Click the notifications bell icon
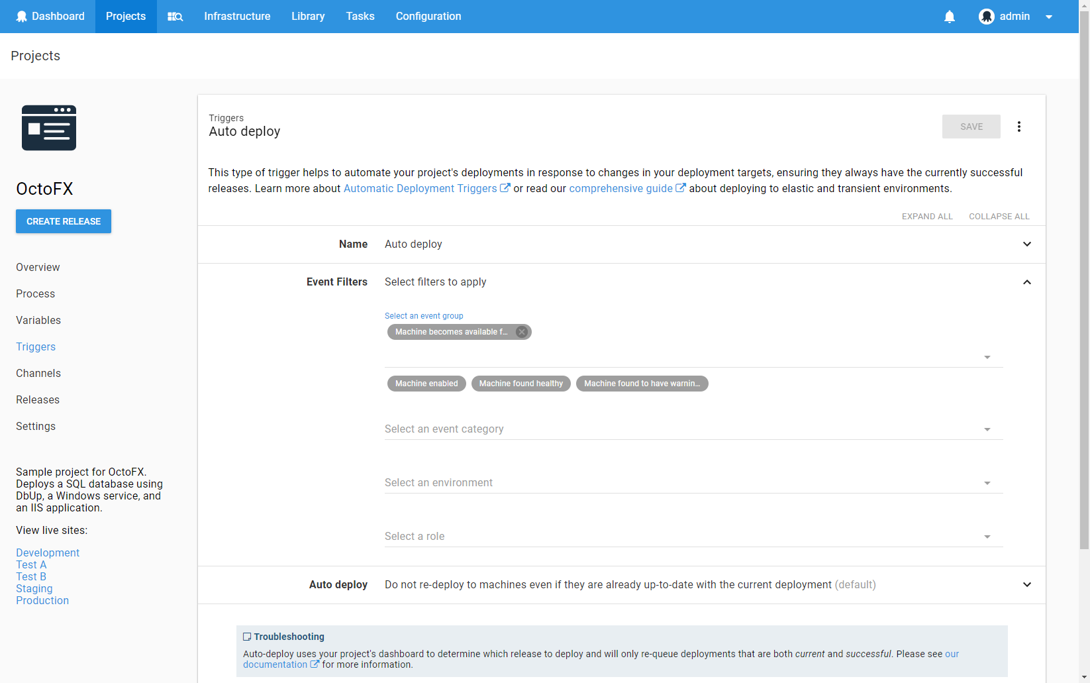 coord(949,17)
